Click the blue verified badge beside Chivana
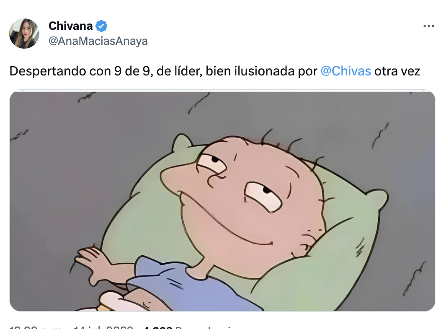The width and height of the screenshot is (446, 329). point(101,26)
